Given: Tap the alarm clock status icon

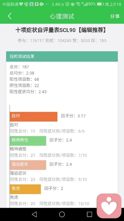Looking at the screenshot, I should pos(67,4).
